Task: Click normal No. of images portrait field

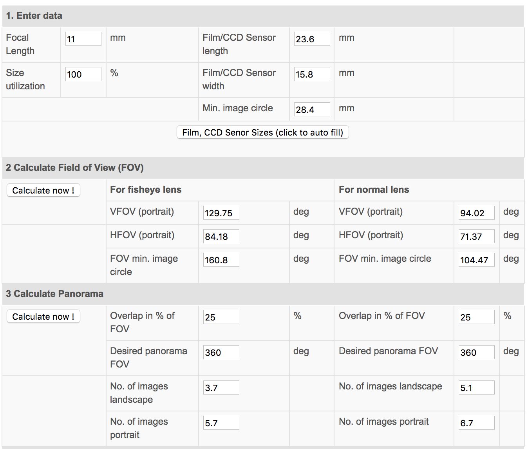Action: 477,423
